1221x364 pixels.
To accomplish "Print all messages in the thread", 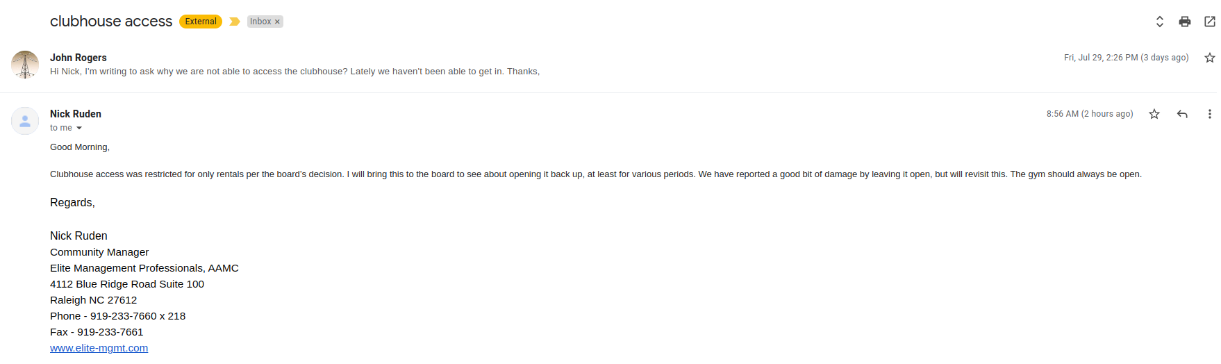I will (x=1185, y=22).
